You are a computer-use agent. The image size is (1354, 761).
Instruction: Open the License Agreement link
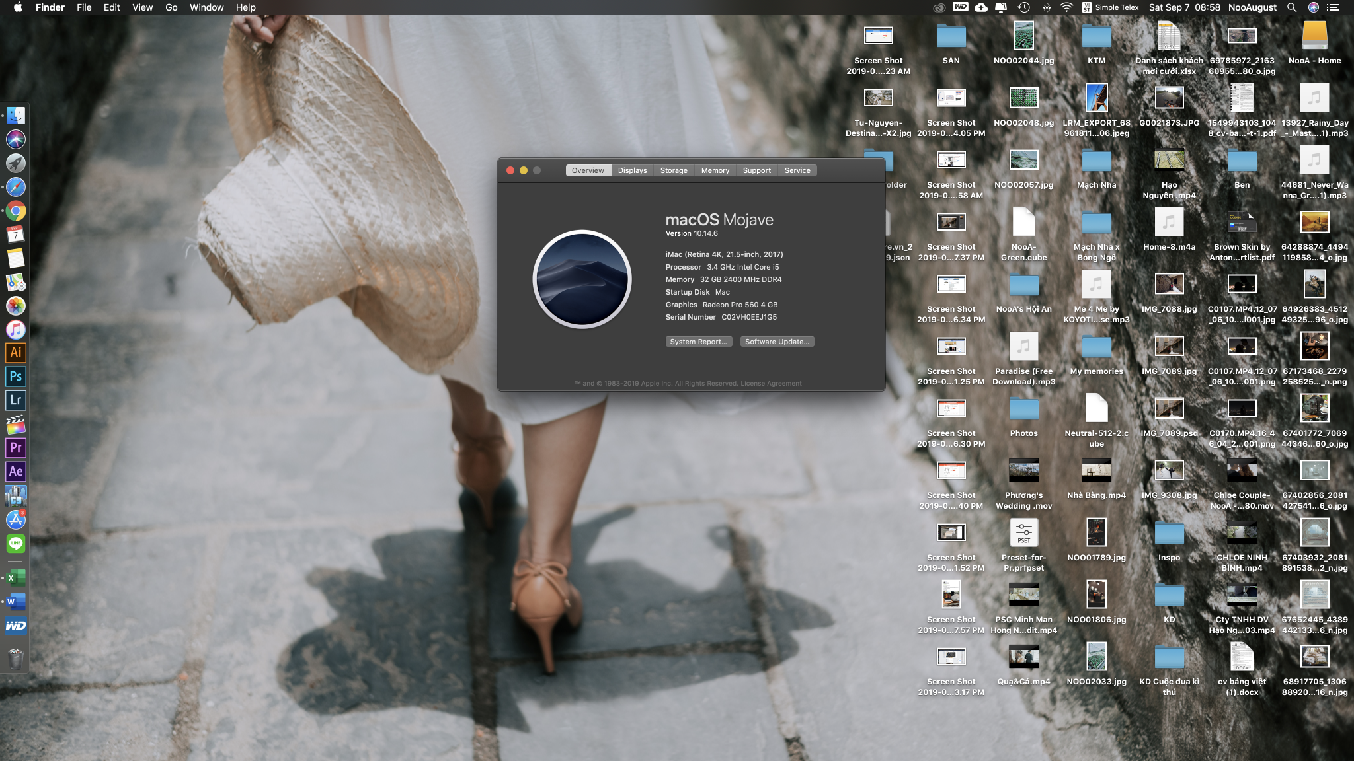(x=771, y=383)
